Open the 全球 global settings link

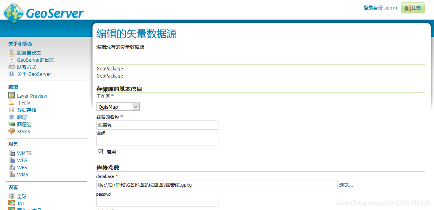pyautogui.click(x=22, y=197)
